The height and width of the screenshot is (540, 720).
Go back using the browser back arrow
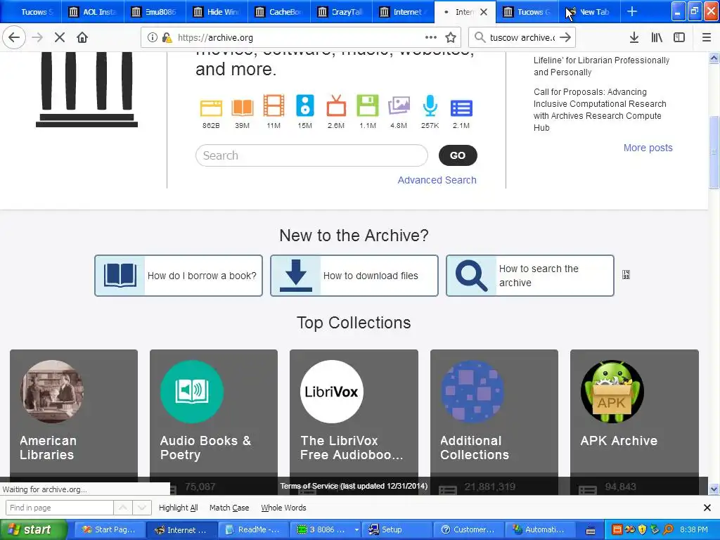pos(14,38)
